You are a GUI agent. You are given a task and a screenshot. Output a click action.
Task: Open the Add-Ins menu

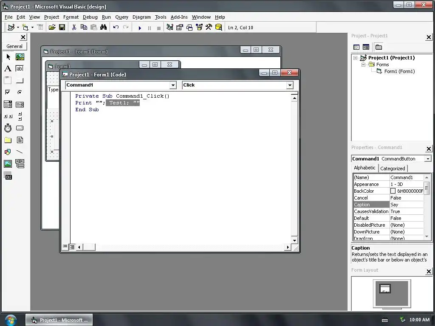coord(179,17)
